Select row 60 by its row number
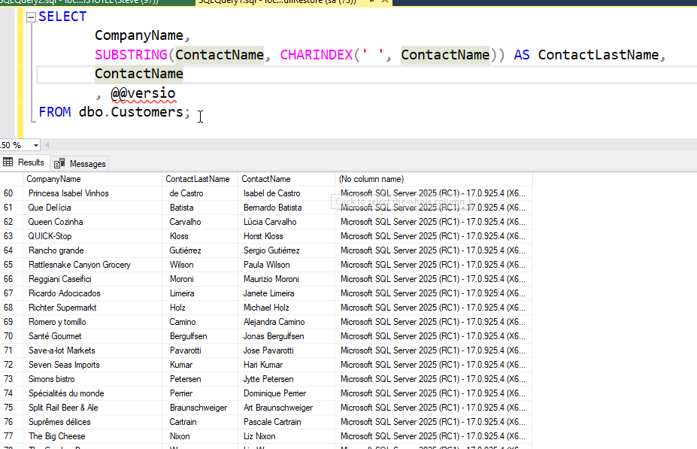The image size is (697, 449). pos(9,193)
